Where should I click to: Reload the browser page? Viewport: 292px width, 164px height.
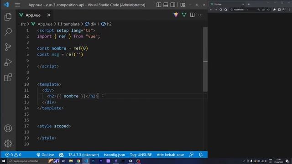[x=221, y=10]
